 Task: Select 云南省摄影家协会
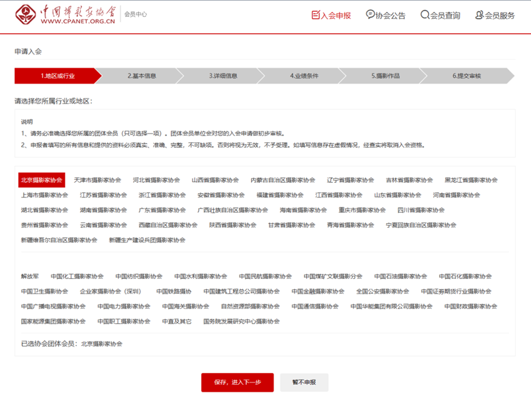click(104, 225)
